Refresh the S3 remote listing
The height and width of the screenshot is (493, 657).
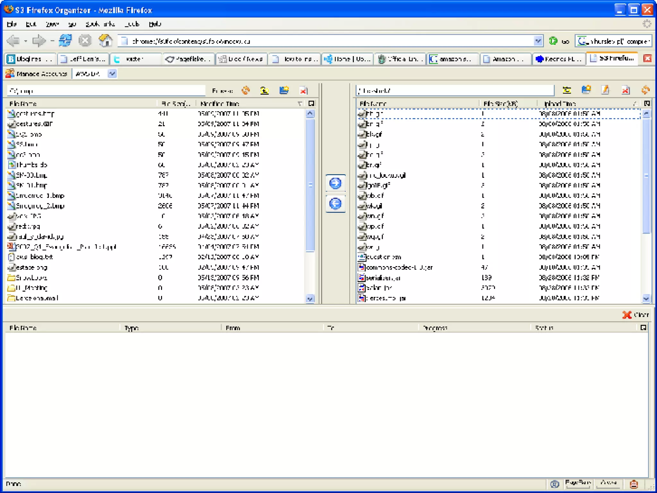[645, 90]
